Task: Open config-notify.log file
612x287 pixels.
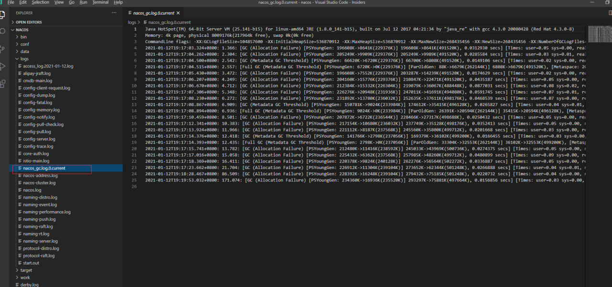Action: (39, 117)
